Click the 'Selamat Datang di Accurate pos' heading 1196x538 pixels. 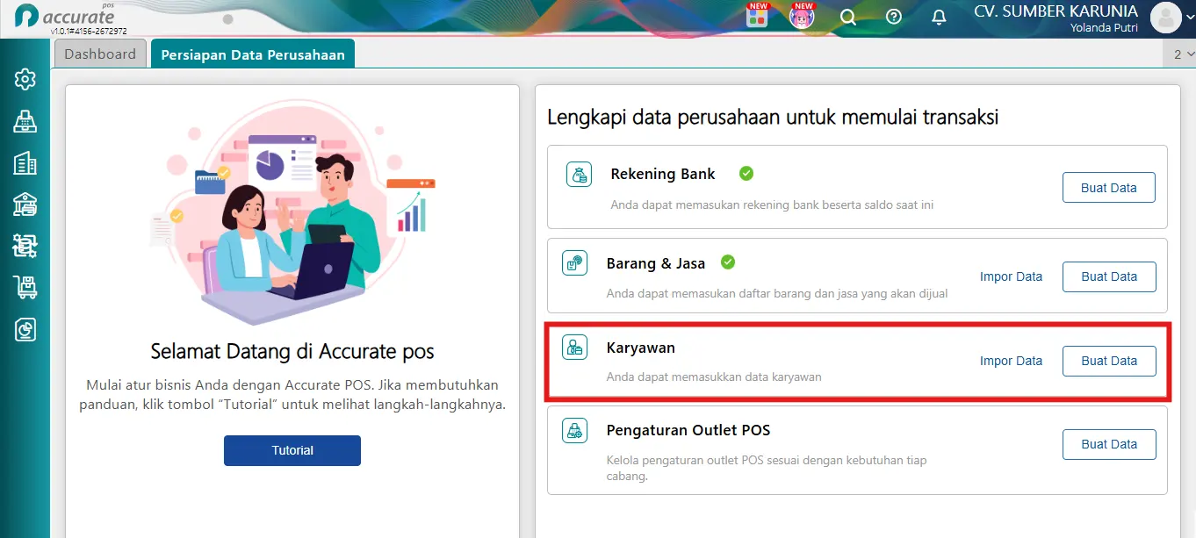click(292, 352)
